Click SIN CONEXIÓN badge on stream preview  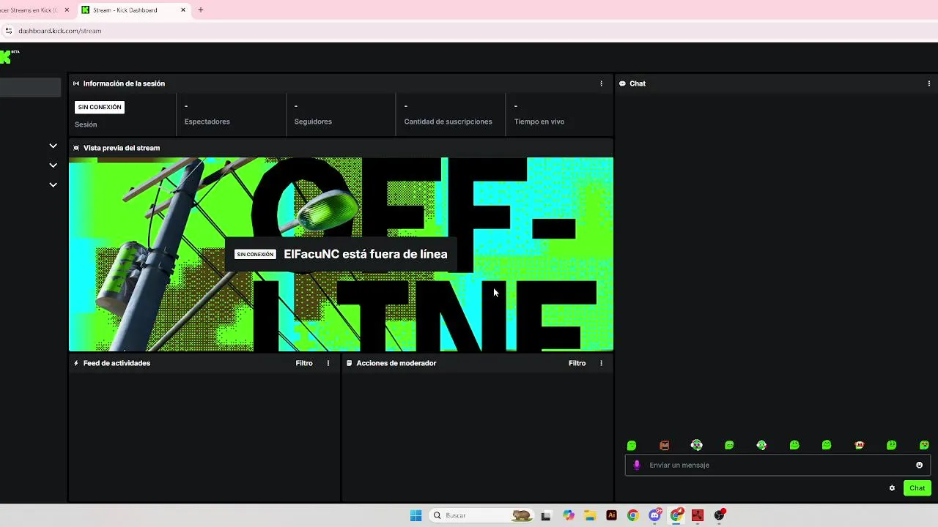pyautogui.click(x=255, y=254)
